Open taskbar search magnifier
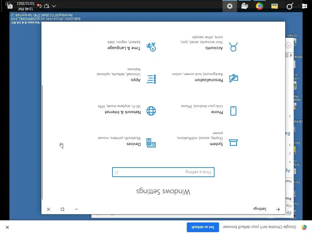The image size is (312, 234). [289, 6]
